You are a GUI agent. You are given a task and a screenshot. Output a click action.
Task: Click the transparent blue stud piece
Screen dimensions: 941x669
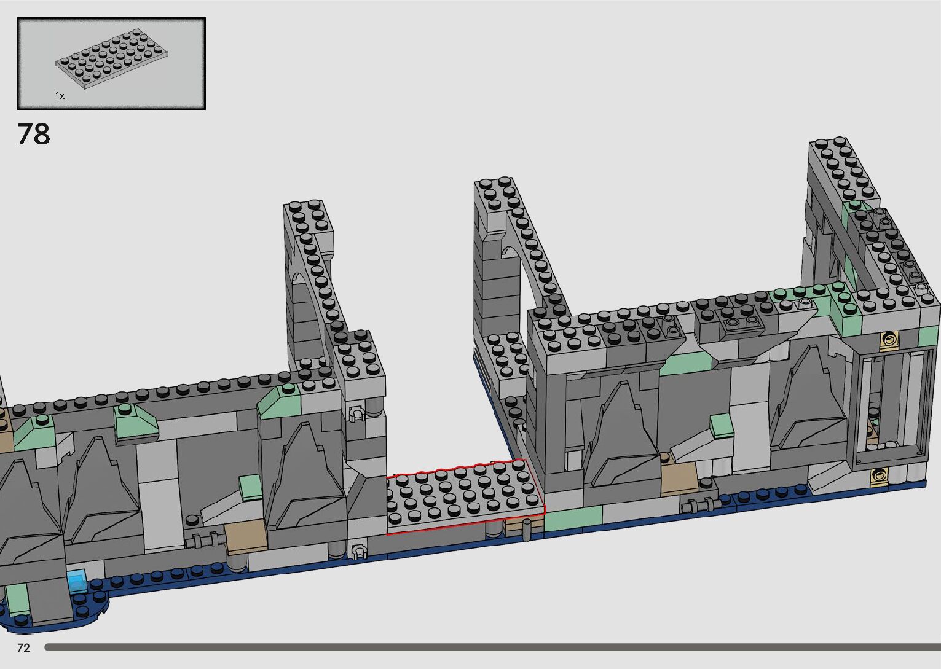click(77, 581)
